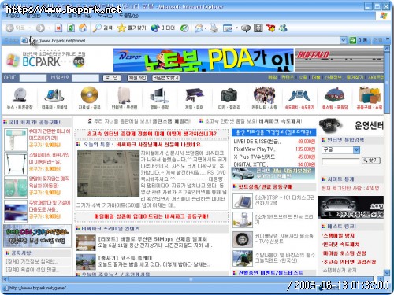Click the horizontal page scrollbar

click(x=191, y=279)
